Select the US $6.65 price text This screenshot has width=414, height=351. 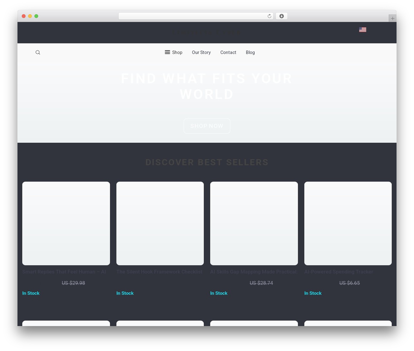pyautogui.click(x=350, y=283)
